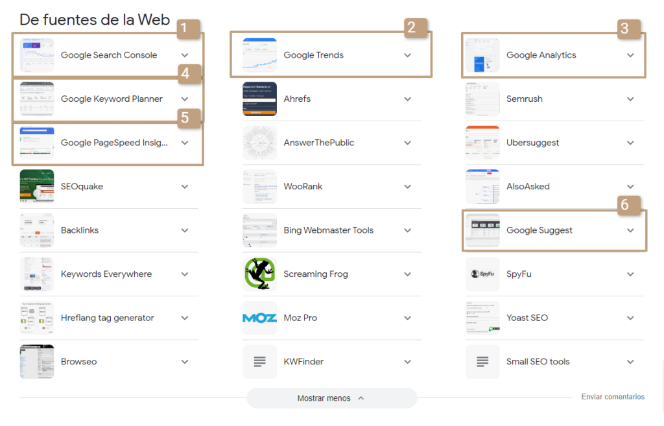The height and width of the screenshot is (426, 664).
Task: Expand the AlsoAsked row chevron
Action: [630, 187]
